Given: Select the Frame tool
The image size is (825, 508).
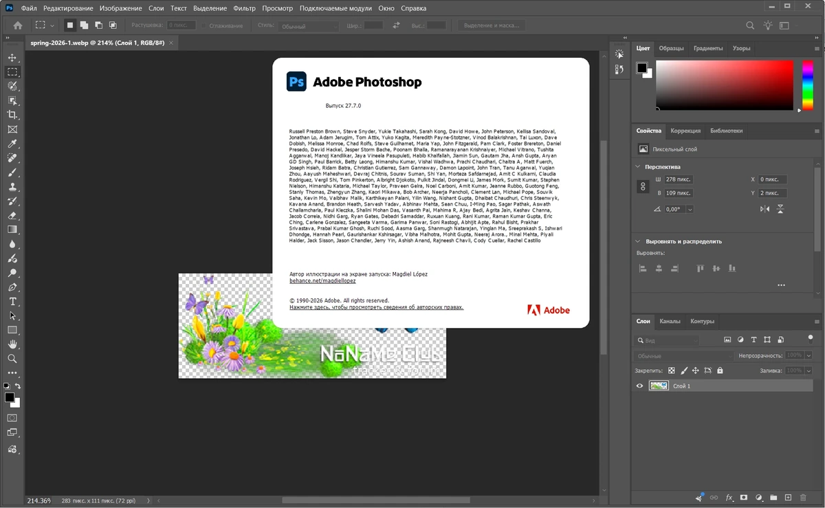Looking at the screenshot, I should [x=12, y=129].
